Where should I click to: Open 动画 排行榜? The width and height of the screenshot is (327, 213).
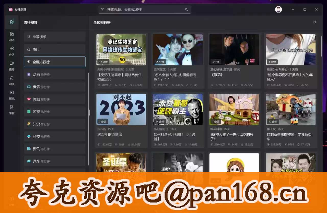tap(55, 75)
